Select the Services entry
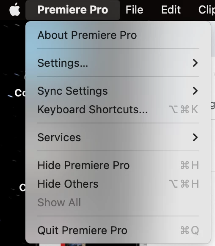 [x=118, y=137]
